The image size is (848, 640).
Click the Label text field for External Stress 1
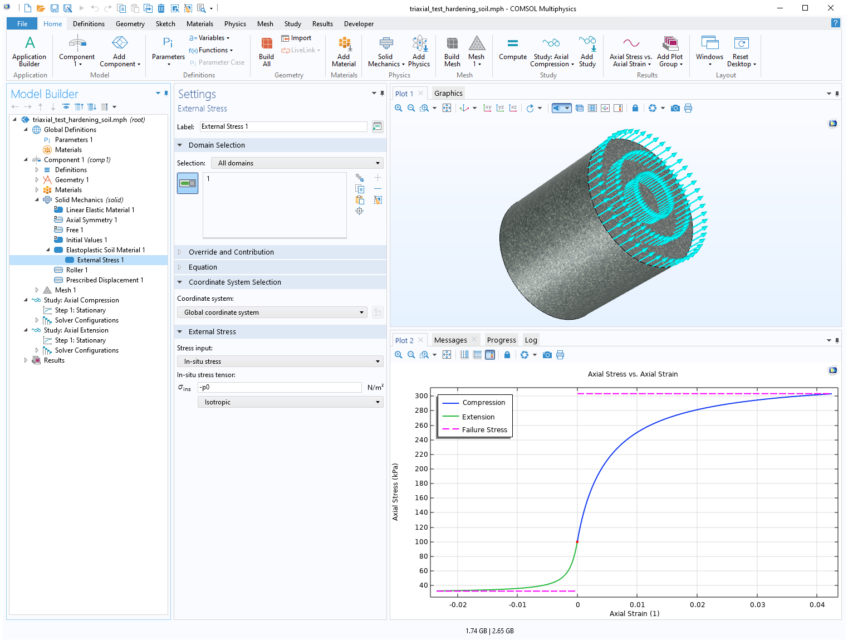point(283,126)
